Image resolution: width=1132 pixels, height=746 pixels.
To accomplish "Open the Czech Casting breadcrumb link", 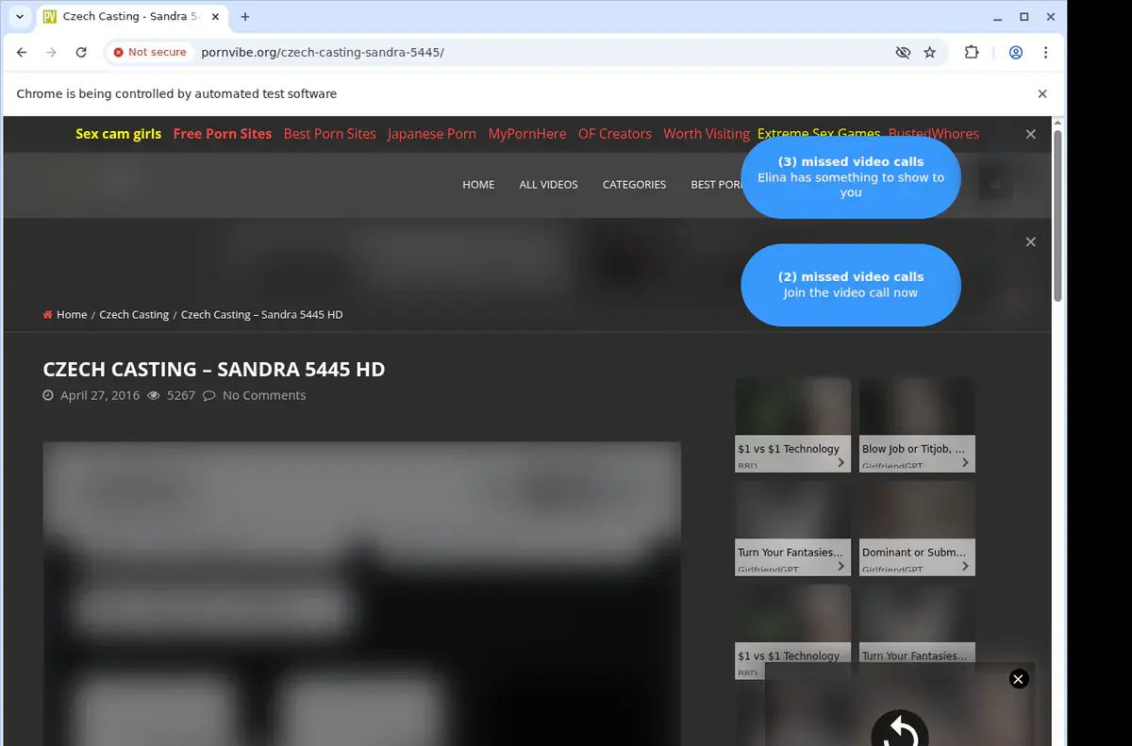I will pos(134,315).
